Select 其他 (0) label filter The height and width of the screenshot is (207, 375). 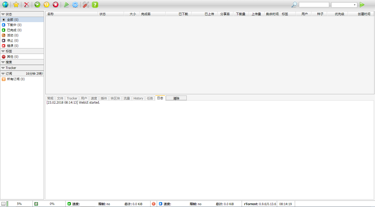(22, 57)
